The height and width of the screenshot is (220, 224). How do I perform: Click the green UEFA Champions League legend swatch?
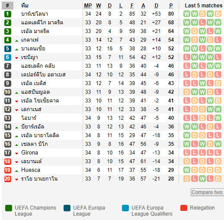point(9,208)
